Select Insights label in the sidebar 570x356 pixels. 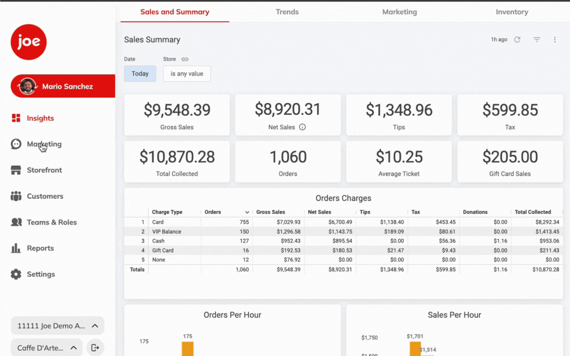click(41, 118)
